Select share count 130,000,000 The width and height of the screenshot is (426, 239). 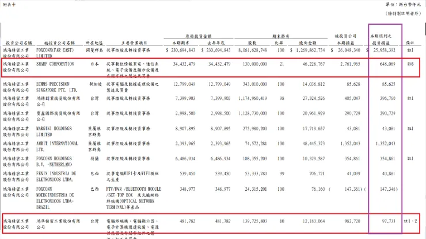pos(255,64)
